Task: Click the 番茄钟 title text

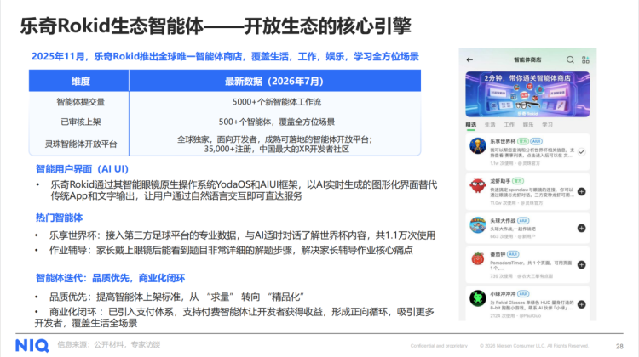Action: (x=498, y=254)
